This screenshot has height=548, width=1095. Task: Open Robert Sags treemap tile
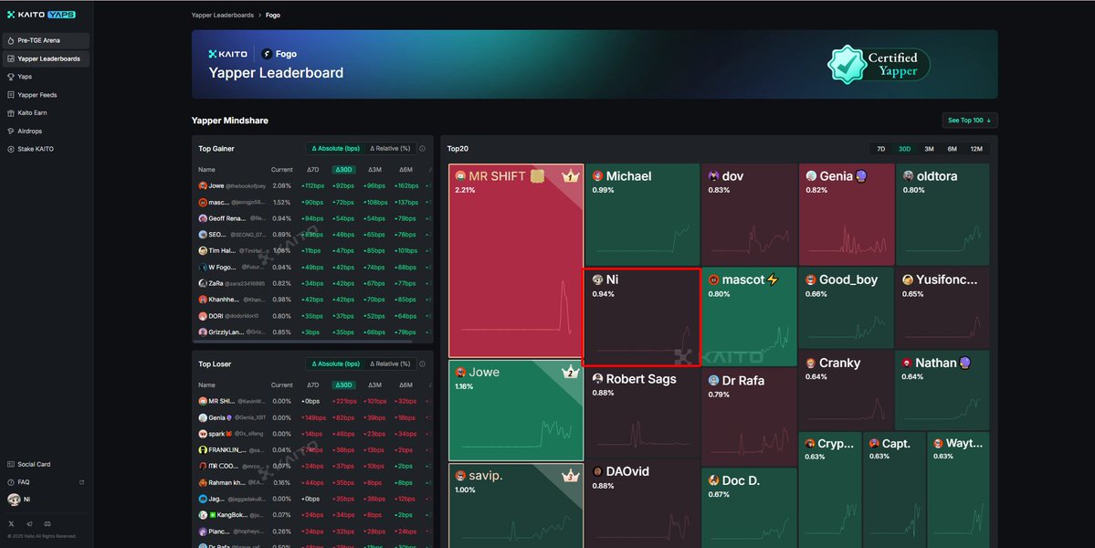coord(642,413)
